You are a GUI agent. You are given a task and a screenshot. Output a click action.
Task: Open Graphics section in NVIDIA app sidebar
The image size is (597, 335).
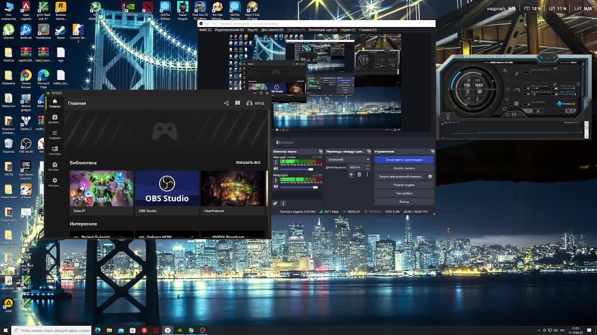[x=55, y=135]
